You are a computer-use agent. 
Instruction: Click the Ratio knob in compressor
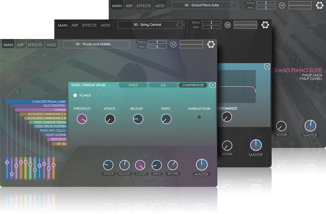[166, 119]
